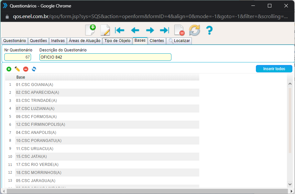The width and height of the screenshot is (295, 194).
Task: Open help with question mark icon
Action: 209,30
